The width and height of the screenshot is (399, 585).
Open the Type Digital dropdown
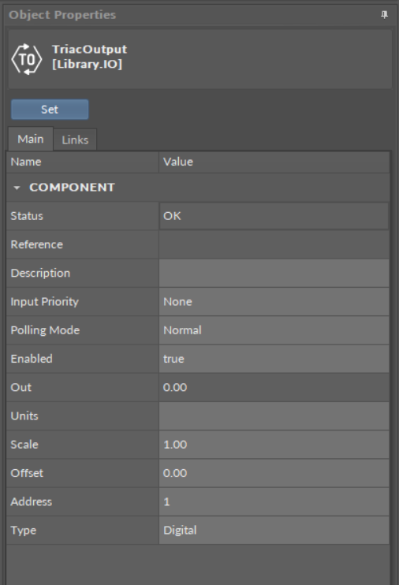(x=274, y=530)
